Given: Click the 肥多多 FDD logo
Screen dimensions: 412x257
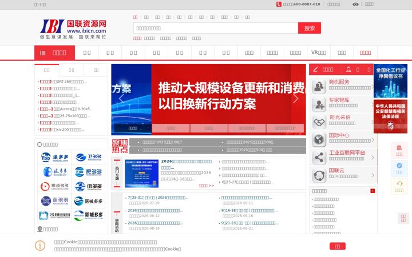Looking at the screenshot, I should [x=88, y=172].
